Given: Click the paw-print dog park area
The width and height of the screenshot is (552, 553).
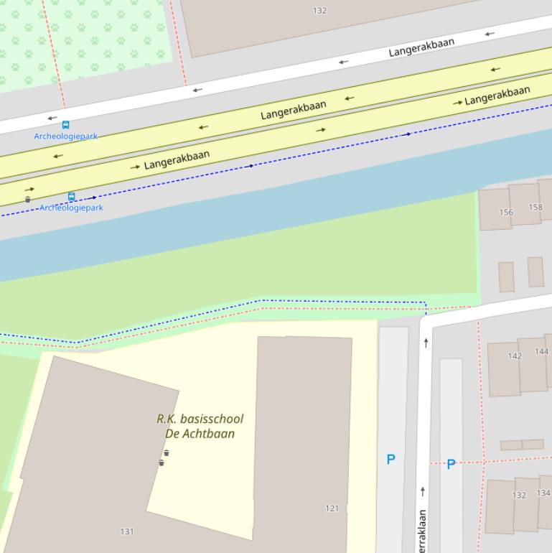Looking at the screenshot, I should click(x=79, y=36).
